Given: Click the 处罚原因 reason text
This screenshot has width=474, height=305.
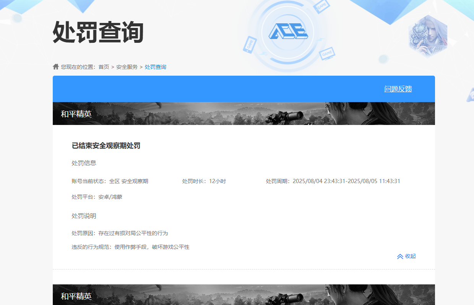Looking at the screenshot, I should 120,233.
